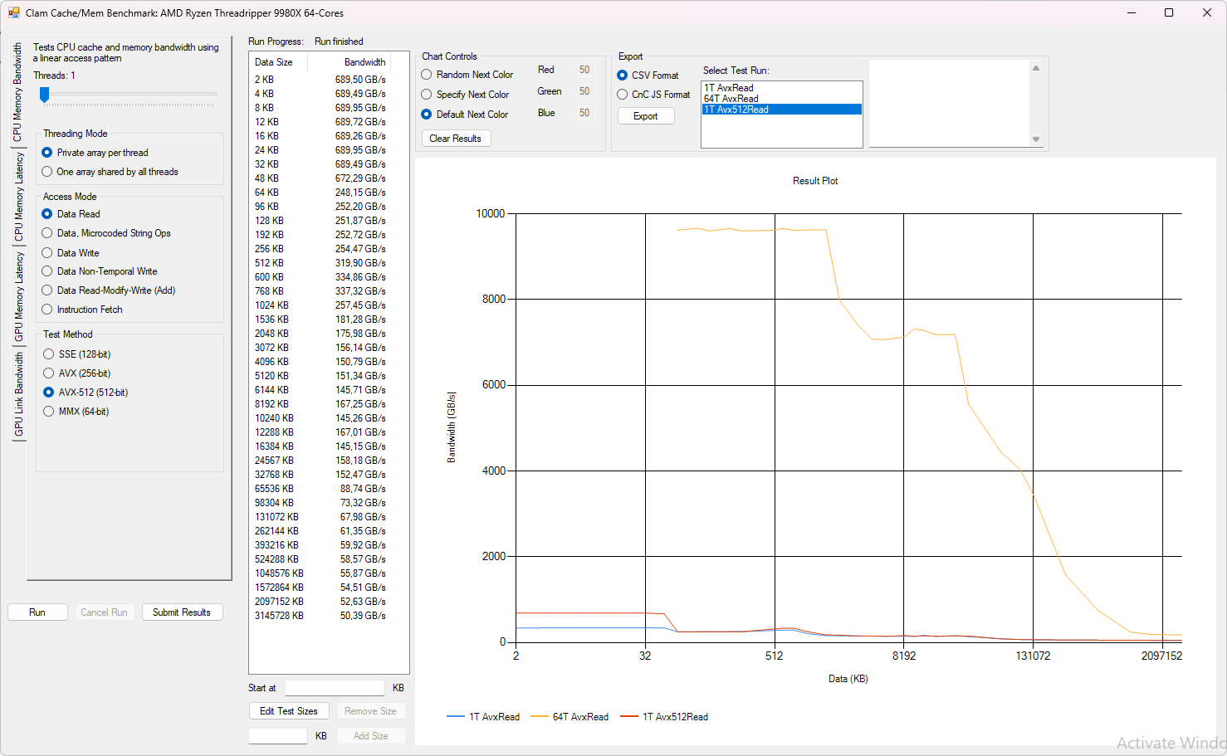This screenshot has width=1227, height=756.
Task: Select the 48 KB result row
Action: [x=320, y=178]
